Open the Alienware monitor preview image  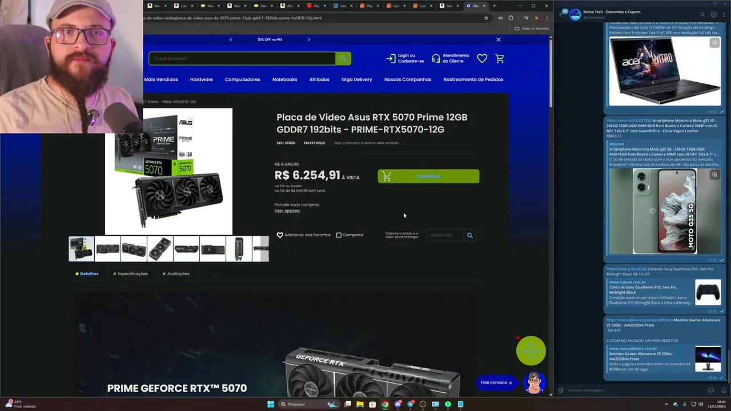(x=708, y=359)
